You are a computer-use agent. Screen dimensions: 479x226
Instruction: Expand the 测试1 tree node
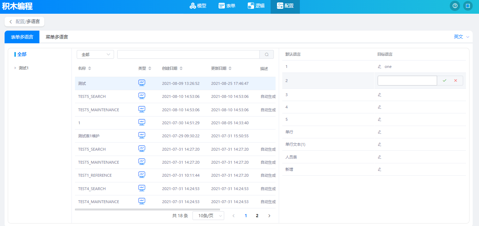pos(15,68)
